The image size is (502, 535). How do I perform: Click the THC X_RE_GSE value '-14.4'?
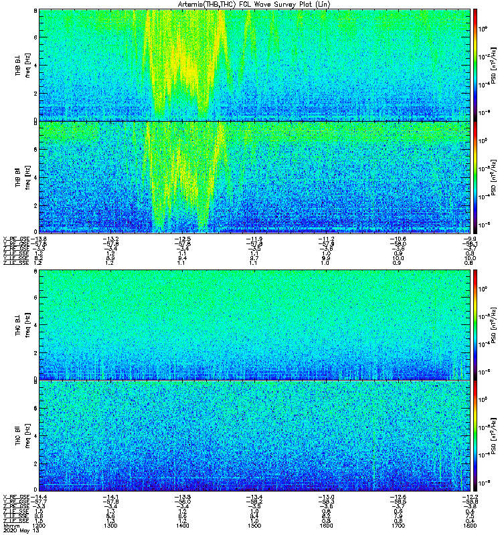tap(39, 497)
